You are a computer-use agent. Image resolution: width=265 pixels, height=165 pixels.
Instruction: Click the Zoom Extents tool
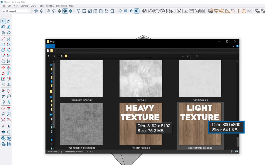(x=3, y=120)
